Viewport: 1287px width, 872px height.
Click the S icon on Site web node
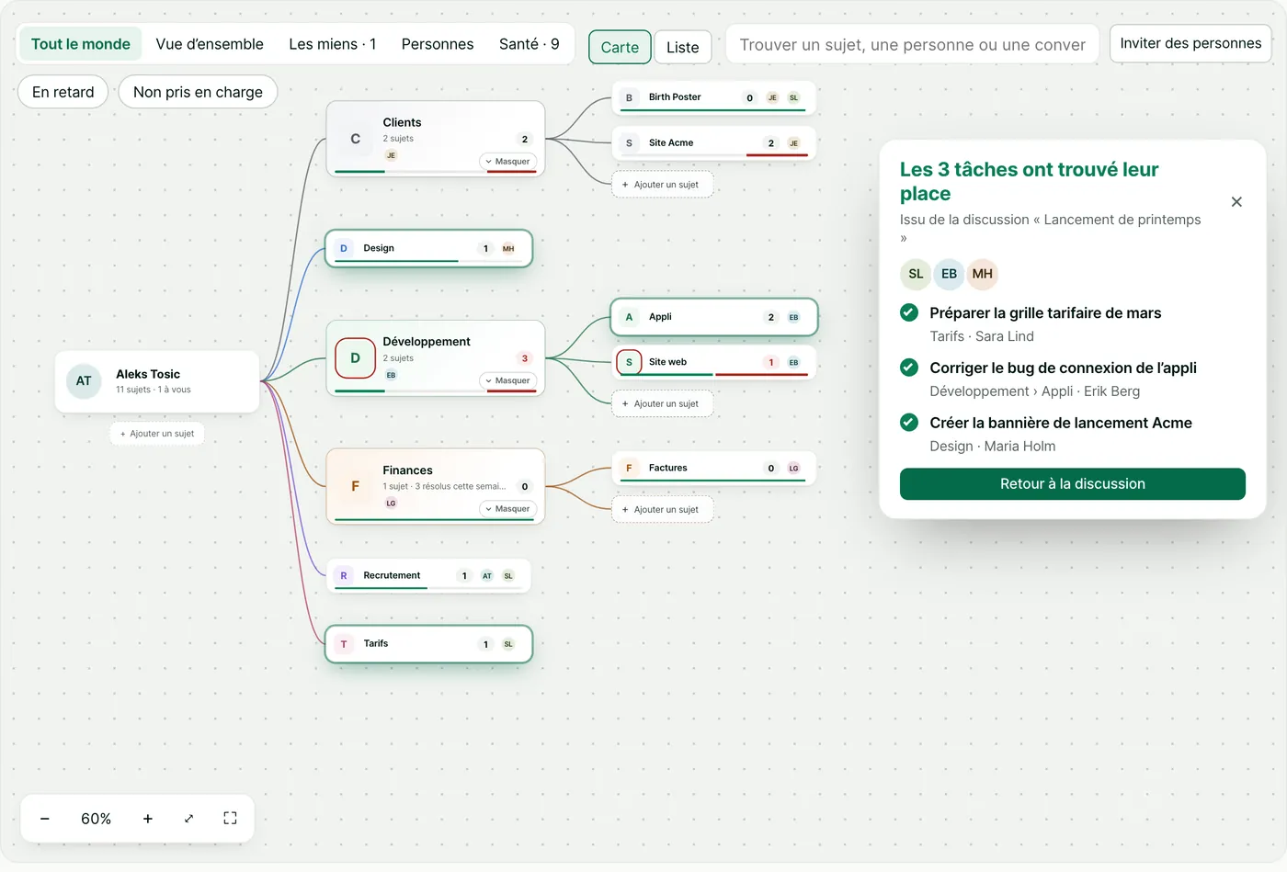(x=629, y=362)
